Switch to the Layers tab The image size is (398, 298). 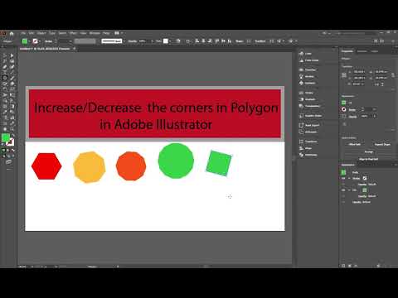(x=375, y=51)
